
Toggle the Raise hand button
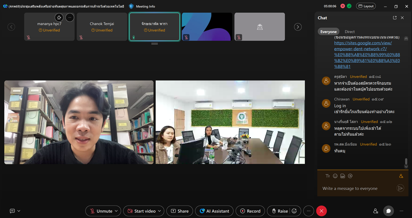pyautogui.click(x=279, y=211)
